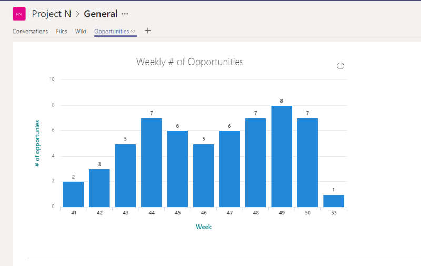Add a new tab with plus icon
This screenshot has width=421, height=266.
[x=148, y=31]
